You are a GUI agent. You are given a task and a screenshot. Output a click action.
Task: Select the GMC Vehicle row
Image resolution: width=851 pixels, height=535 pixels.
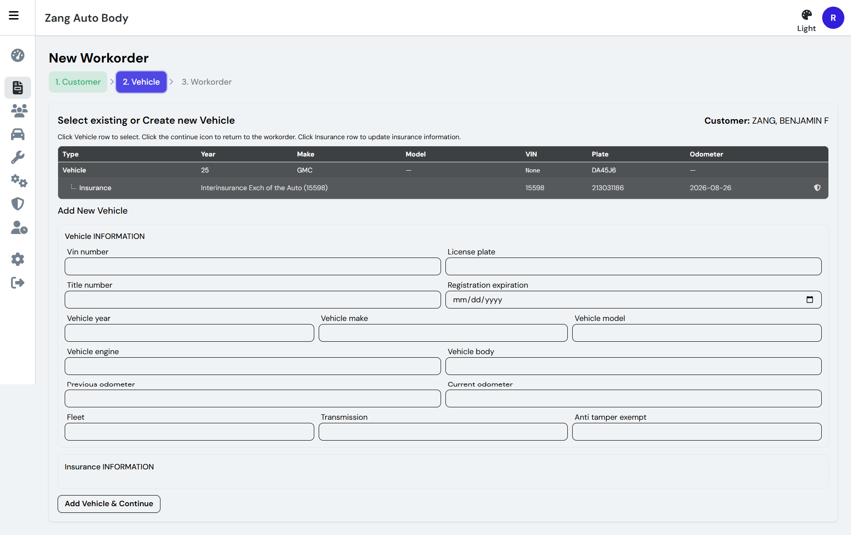pyautogui.click(x=443, y=170)
